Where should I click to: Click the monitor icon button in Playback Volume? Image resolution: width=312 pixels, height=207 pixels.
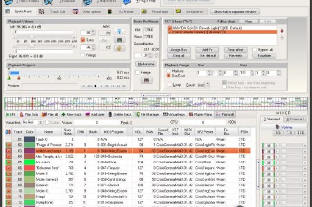[120, 40]
